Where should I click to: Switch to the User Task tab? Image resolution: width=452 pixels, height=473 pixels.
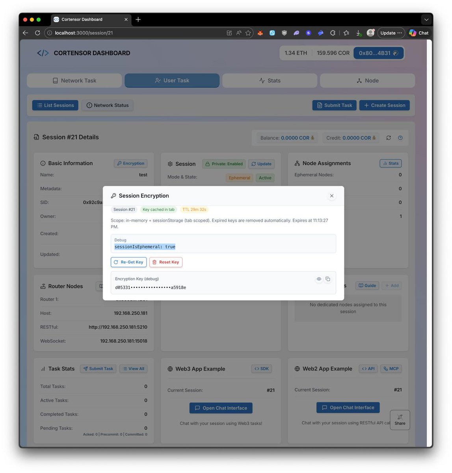pos(172,80)
